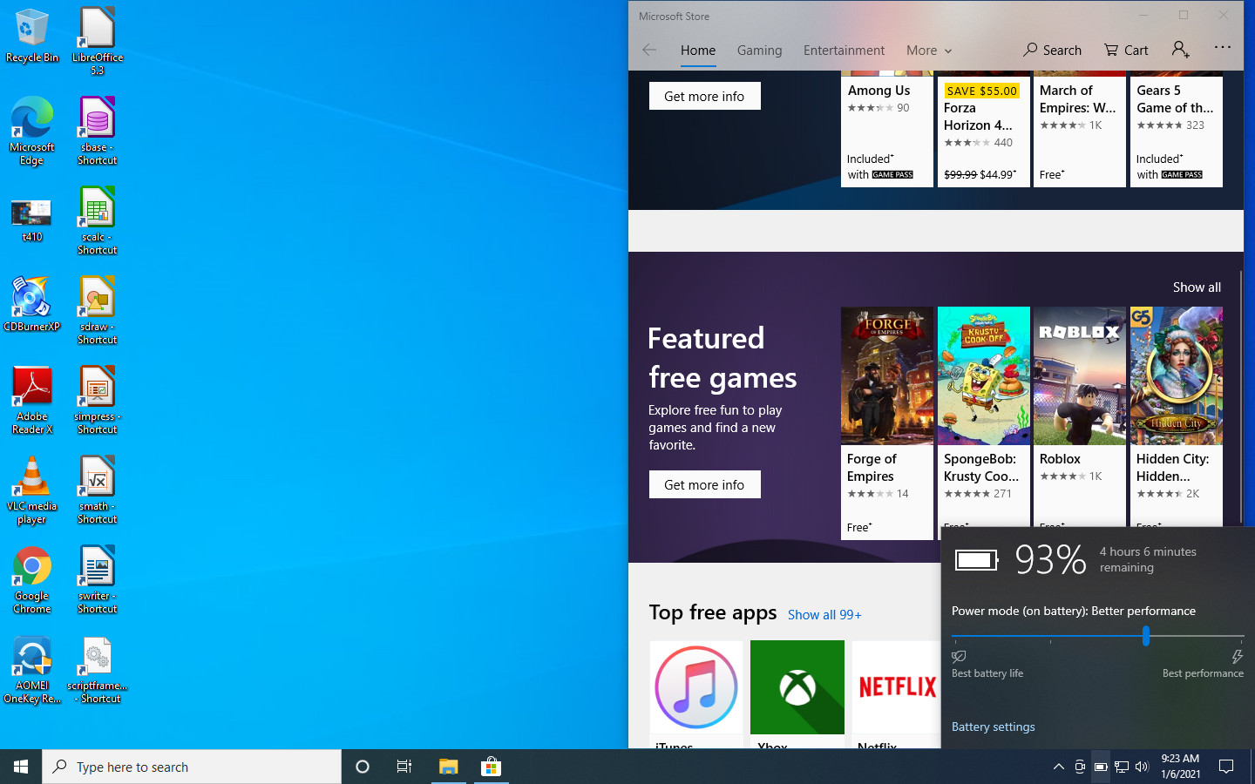
Task: Click Show all for featured free games
Action: [1197, 287]
